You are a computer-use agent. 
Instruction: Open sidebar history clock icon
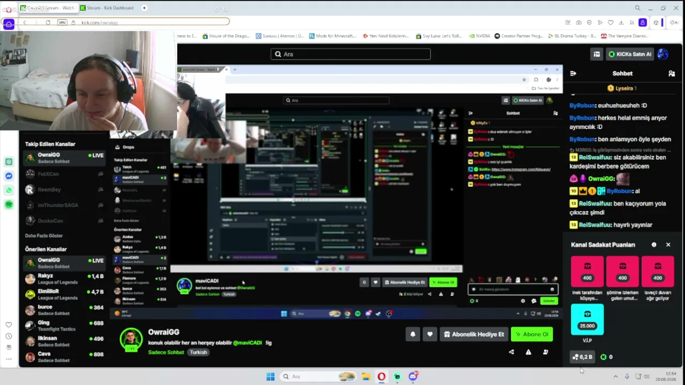tap(9, 336)
